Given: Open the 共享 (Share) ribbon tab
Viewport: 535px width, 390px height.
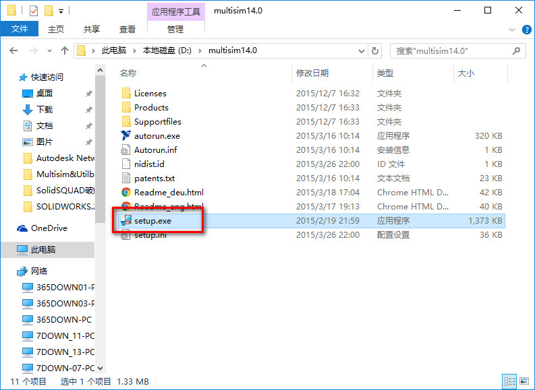Looking at the screenshot, I should click(x=92, y=29).
